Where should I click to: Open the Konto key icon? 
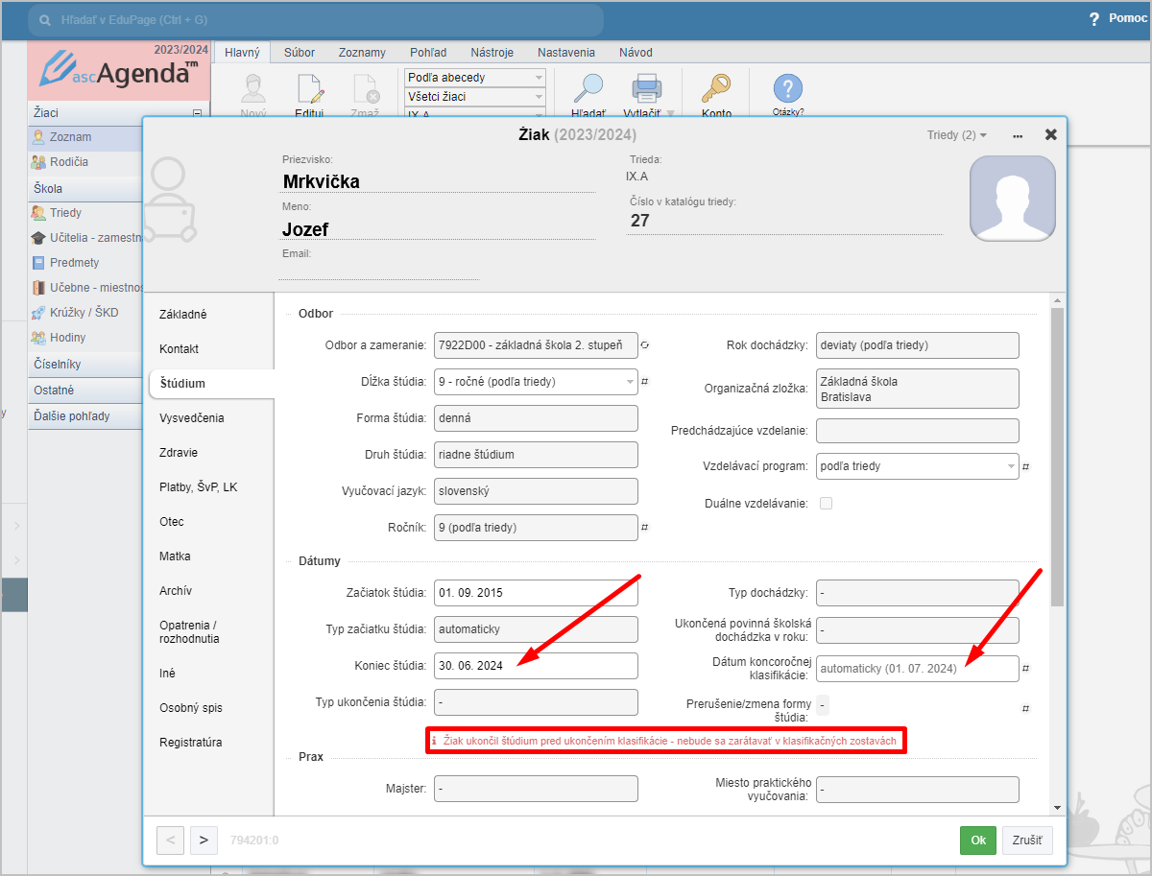click(x=715, y=88)
